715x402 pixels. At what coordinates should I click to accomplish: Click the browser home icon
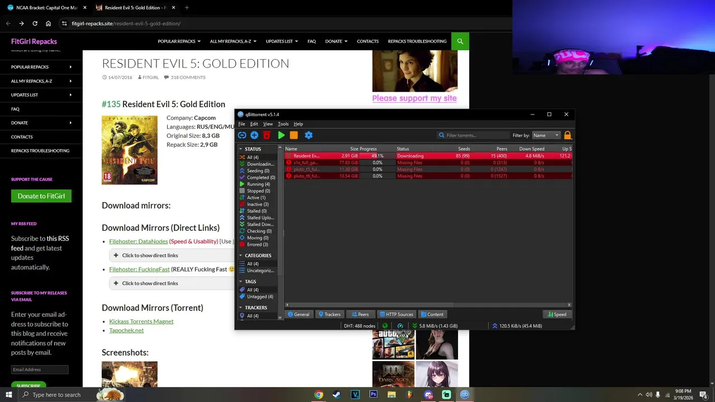click(48, 23)
